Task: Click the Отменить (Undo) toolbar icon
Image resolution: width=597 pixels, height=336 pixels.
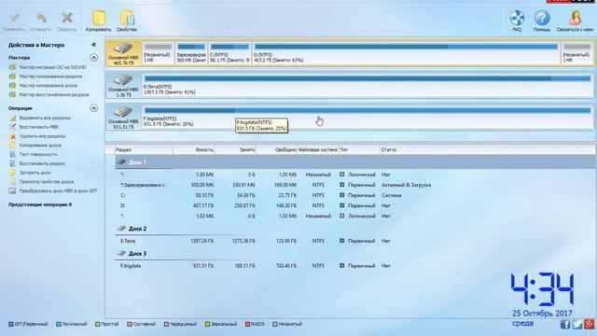Action: point(40,21)
